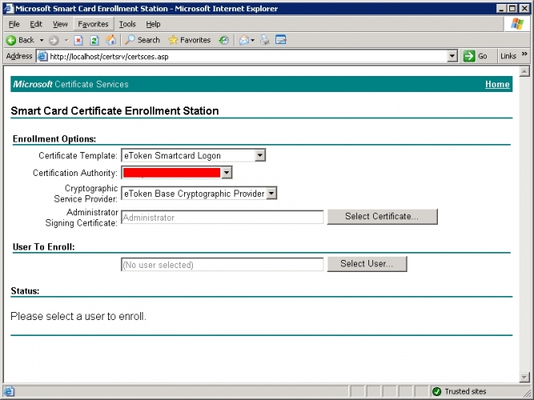
Task: Open the Edit menu
Action: click(36, 24)
